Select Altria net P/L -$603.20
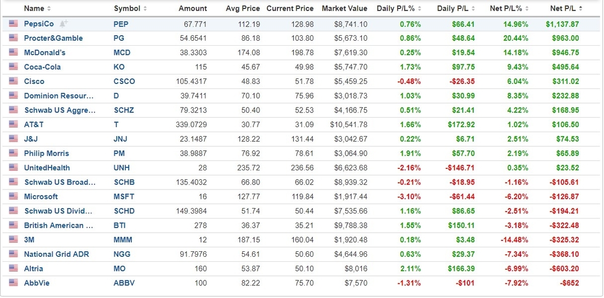 564,269
